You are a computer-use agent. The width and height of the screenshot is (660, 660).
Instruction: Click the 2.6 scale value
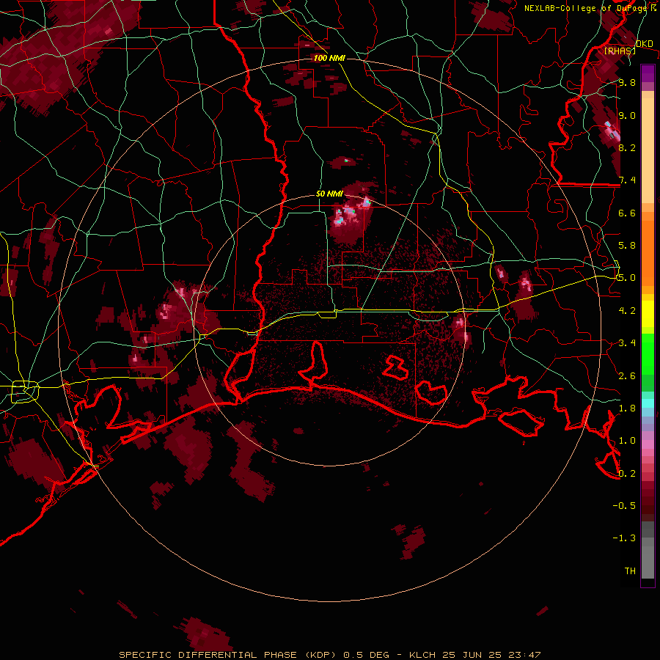pos(627,375)
